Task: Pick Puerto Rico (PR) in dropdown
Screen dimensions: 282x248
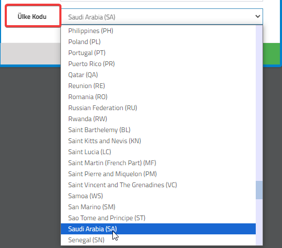Action: [x=158, y=64]
